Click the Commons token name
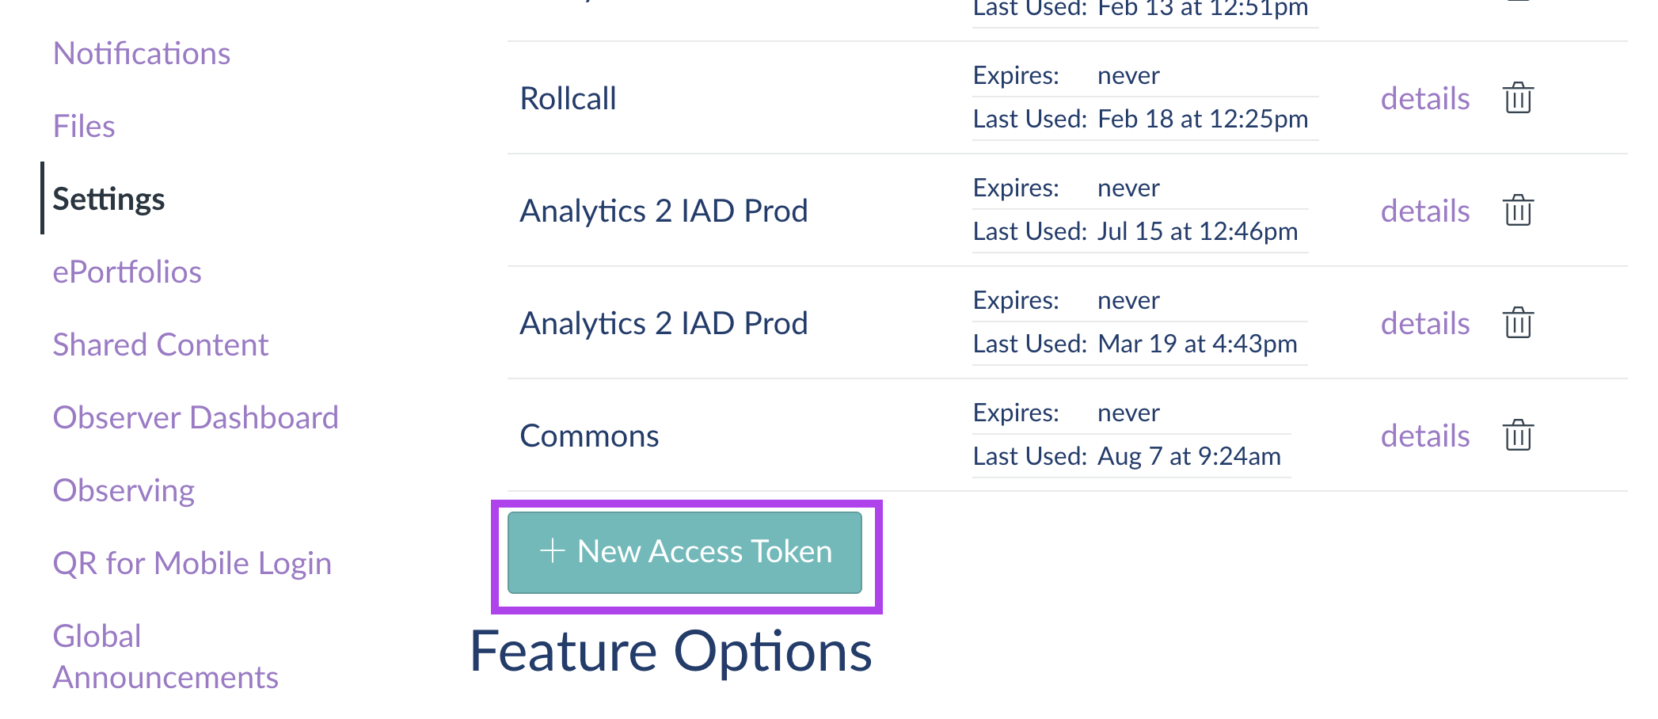Image resolution: width=1658 pixels, height=719 pixels. [589, 436]
